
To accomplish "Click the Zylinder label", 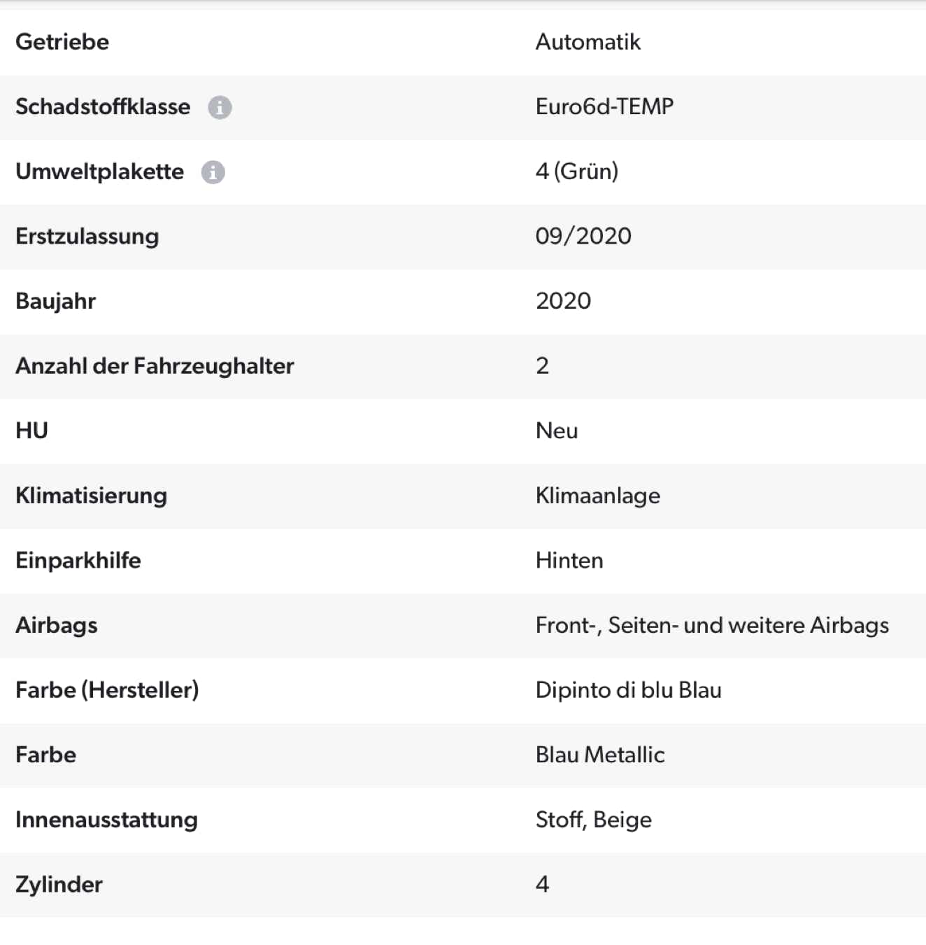I will tap(59, 885).
